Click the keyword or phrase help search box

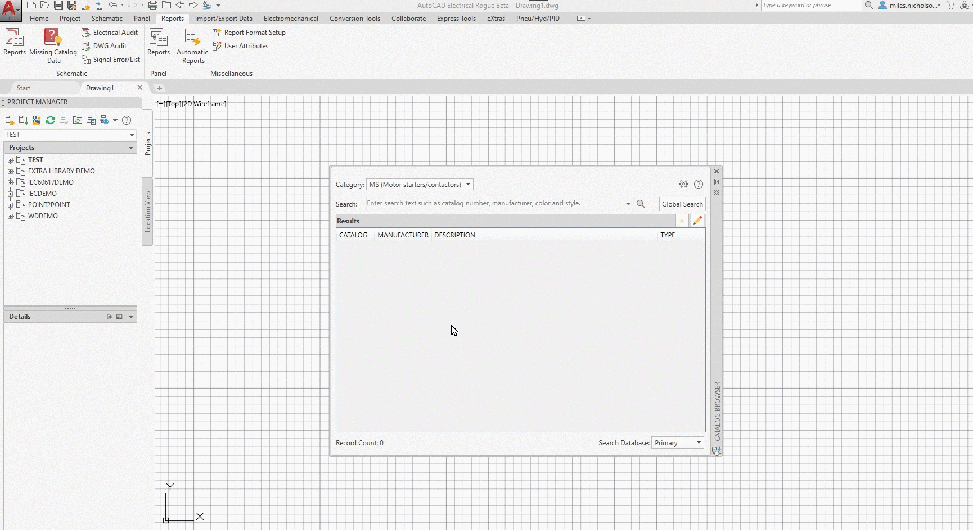coord(811,5)
